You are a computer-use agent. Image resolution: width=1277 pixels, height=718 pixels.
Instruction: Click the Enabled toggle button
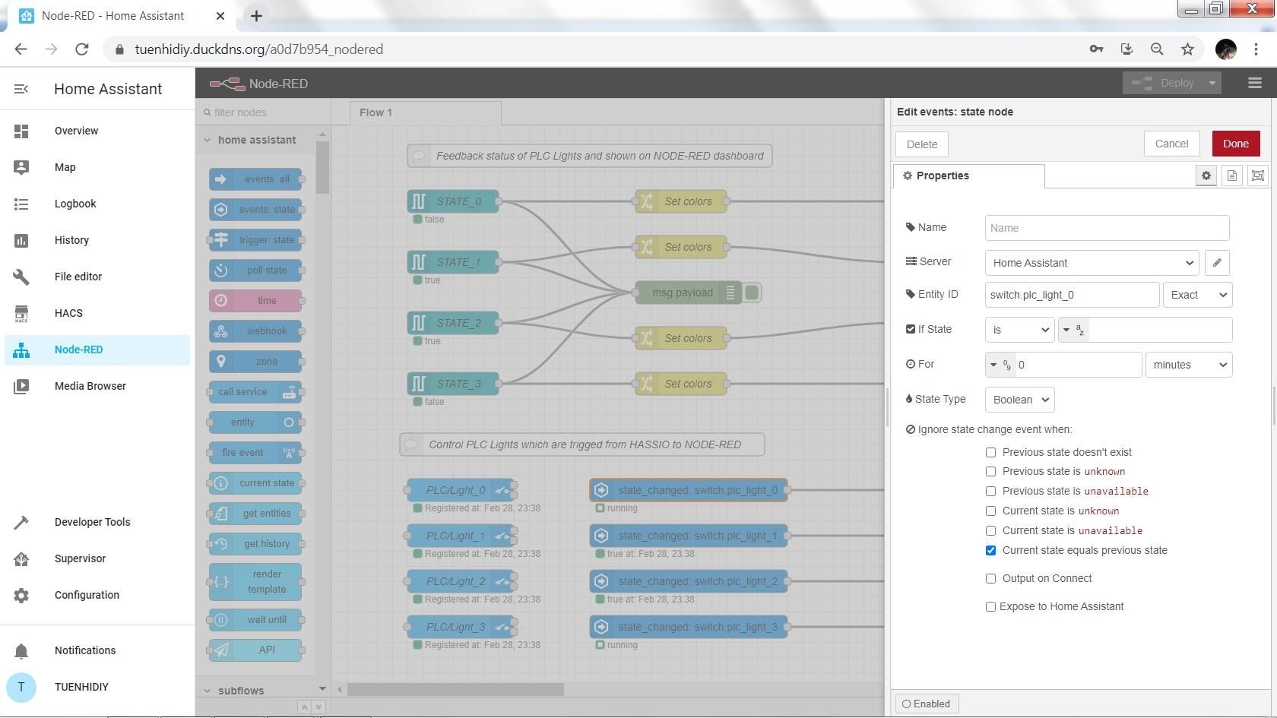pos(926,704)
